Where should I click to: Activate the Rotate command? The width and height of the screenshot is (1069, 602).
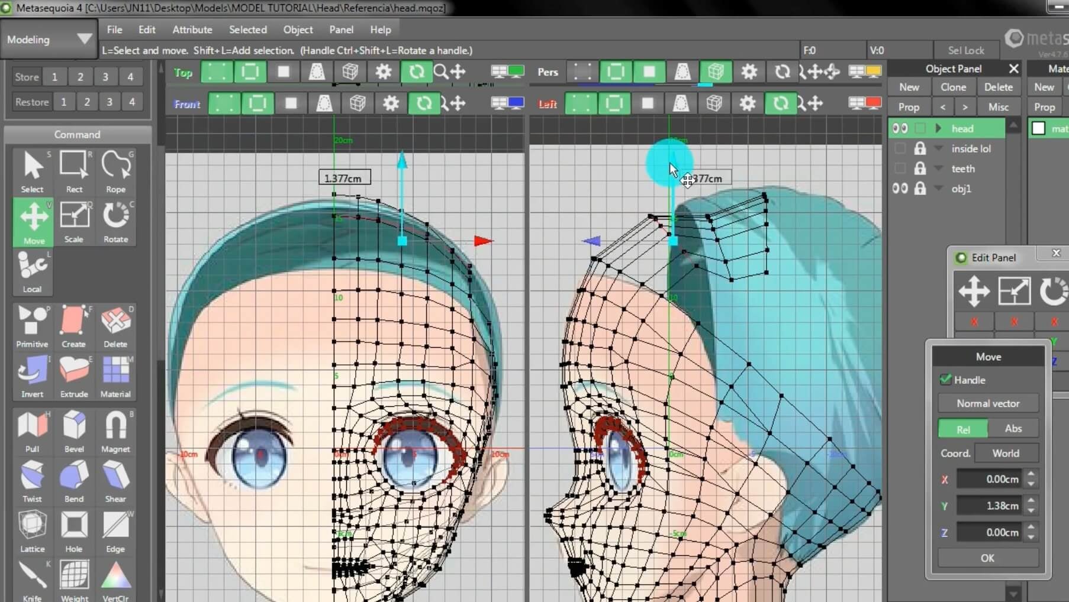click(116, 222)
